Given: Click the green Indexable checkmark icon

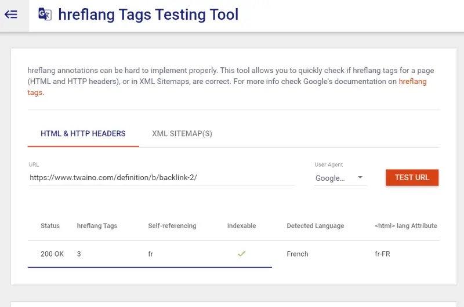Looking at the screenshot, I should (241, 254).
